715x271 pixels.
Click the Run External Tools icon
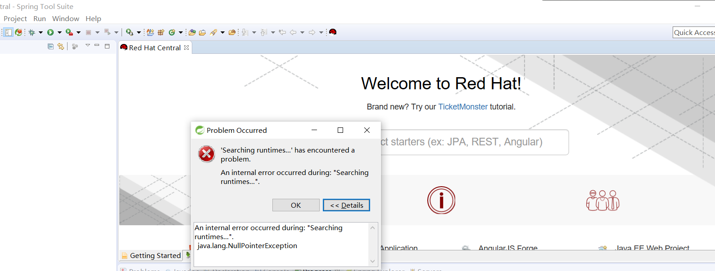[69, 32]
